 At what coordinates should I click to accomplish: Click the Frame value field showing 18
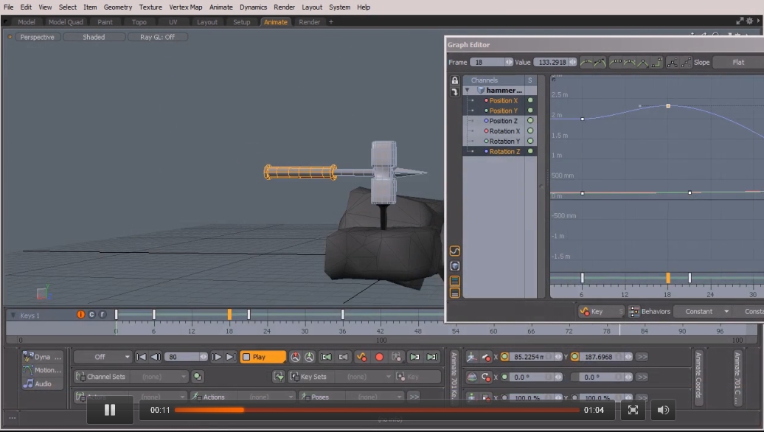[x=491, y=63]
